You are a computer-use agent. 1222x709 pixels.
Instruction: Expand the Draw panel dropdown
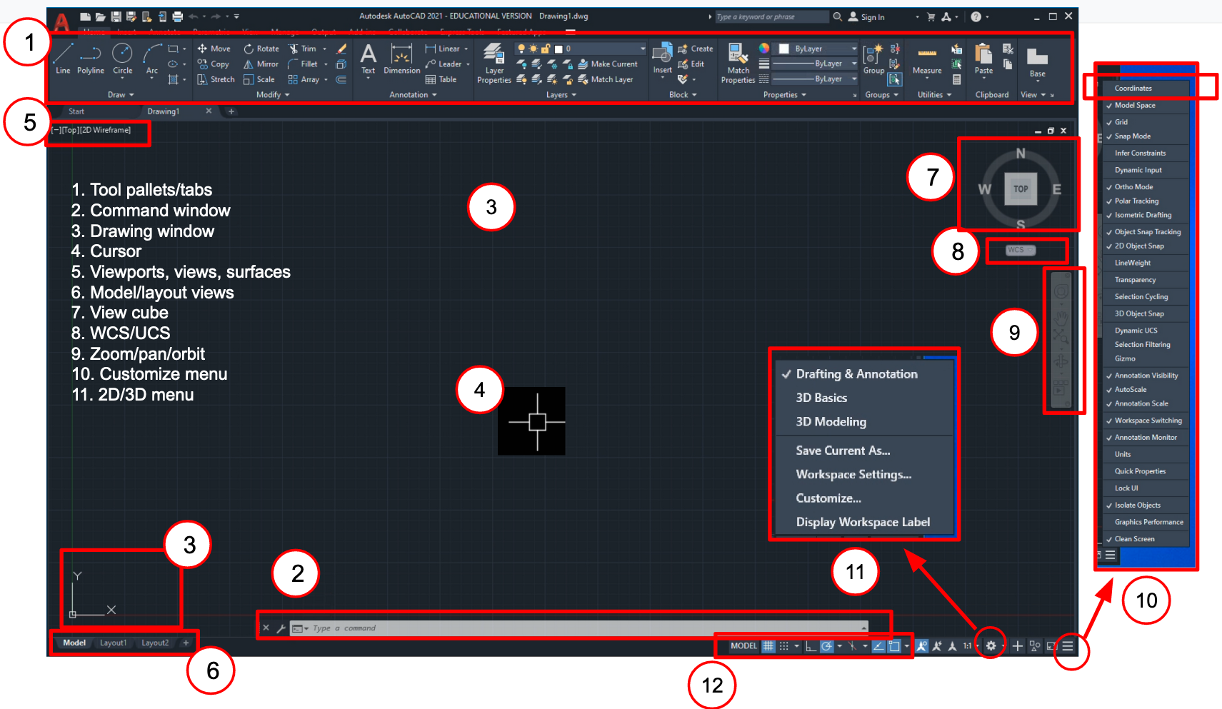point(121,95)
